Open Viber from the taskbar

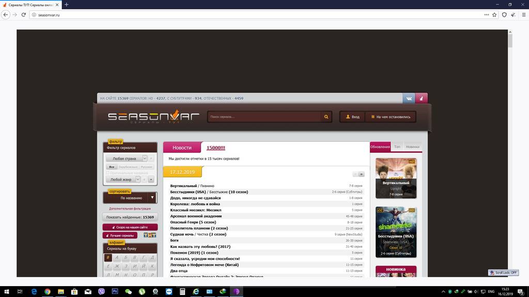click(101, 292)
